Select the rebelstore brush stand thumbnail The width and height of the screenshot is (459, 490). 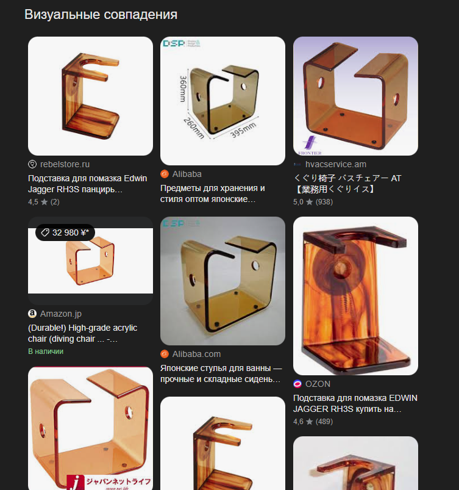[91, 96]
